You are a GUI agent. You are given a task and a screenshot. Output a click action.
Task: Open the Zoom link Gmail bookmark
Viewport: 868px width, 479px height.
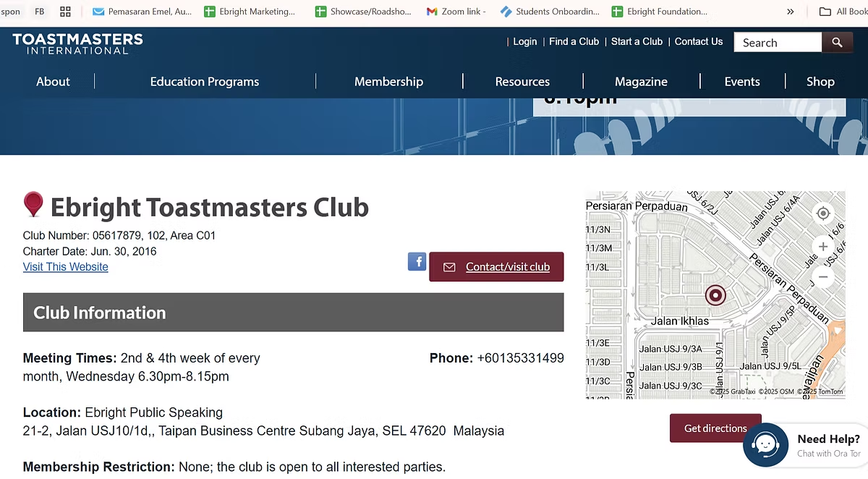(x=456, y=12)
